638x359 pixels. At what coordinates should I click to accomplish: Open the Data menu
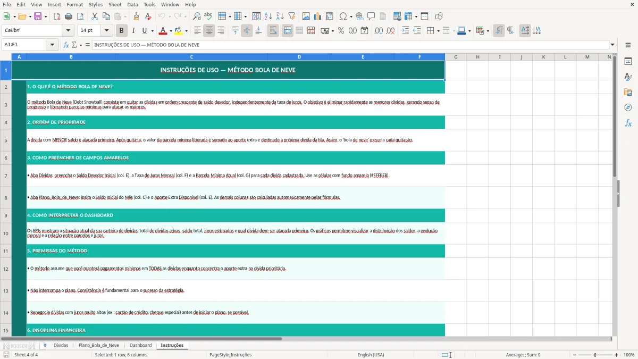(132, 4)
